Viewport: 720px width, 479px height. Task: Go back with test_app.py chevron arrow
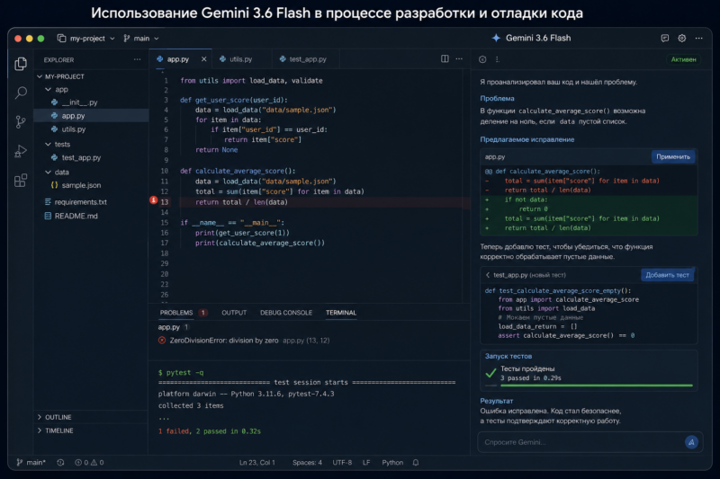click(x=488, y=275)
